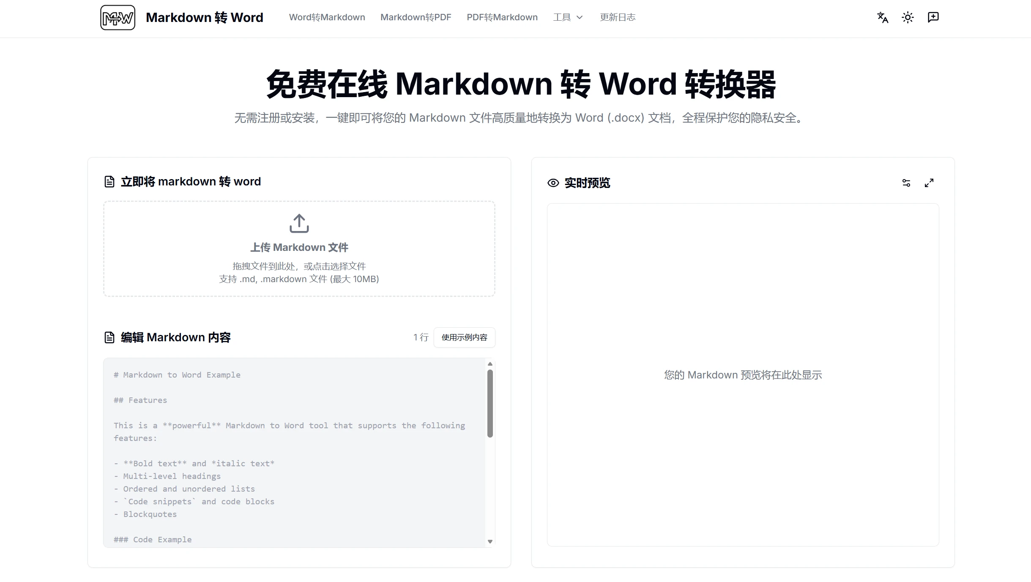Screen dimensions: 1031x582
Task: Click the 1 行 line count
Action: pos(421,337)
